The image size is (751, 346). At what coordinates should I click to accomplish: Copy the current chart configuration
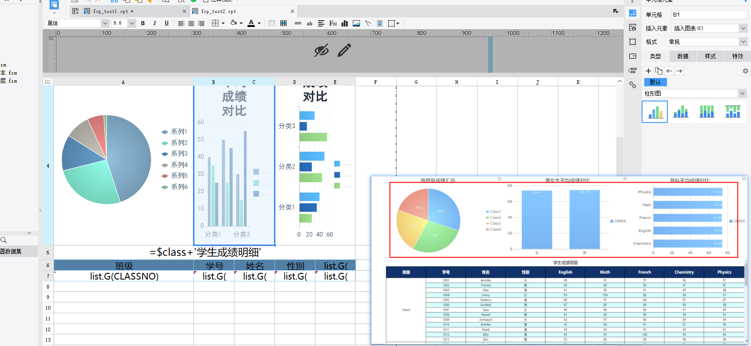tap(659, 71)
